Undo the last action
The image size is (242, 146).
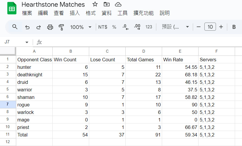[27, 27]
